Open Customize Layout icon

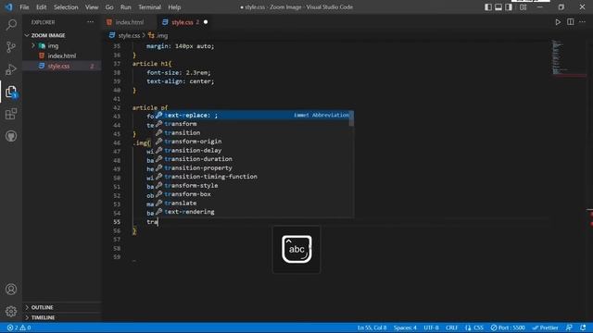523,7
